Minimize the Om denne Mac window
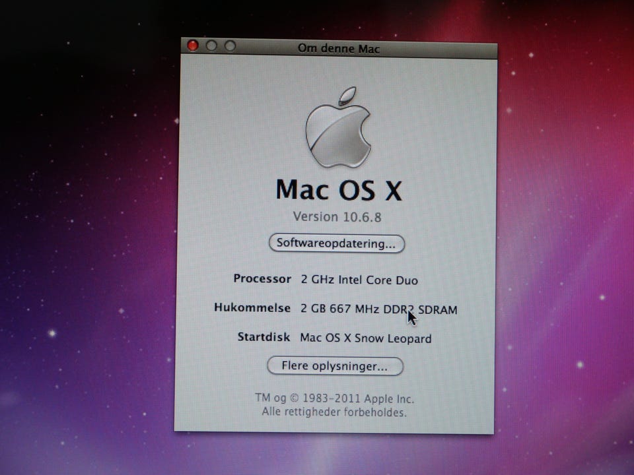This screenshot has width=634, height=475. 211,46
